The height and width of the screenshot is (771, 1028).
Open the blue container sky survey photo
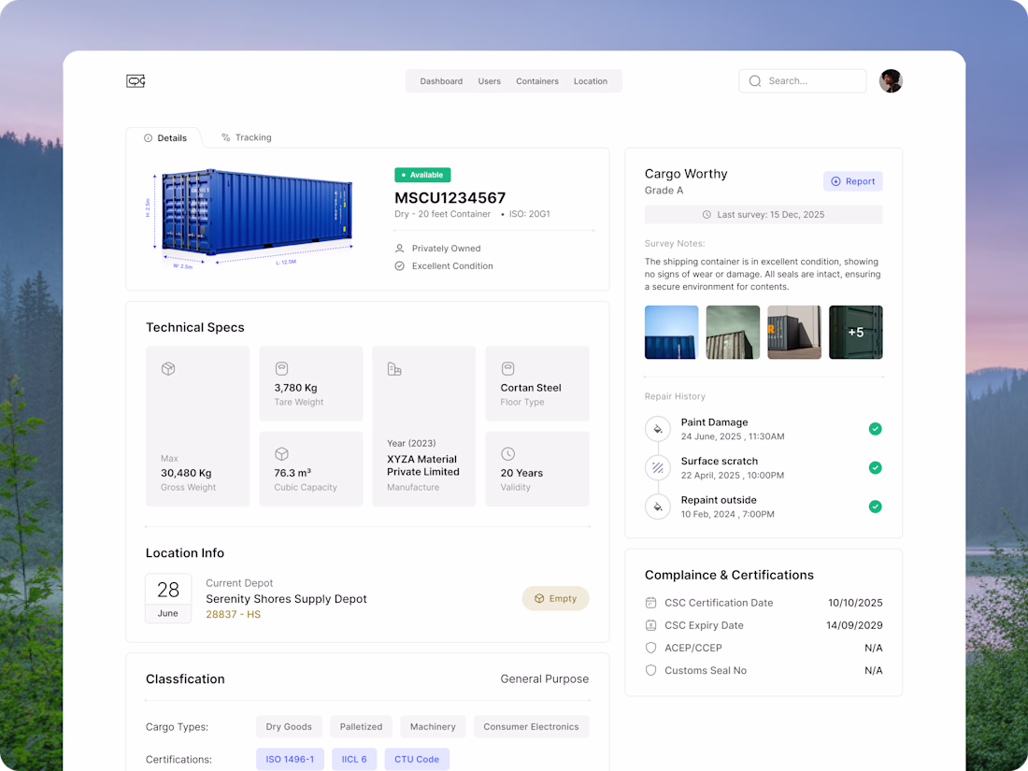(x=671, y=333)
